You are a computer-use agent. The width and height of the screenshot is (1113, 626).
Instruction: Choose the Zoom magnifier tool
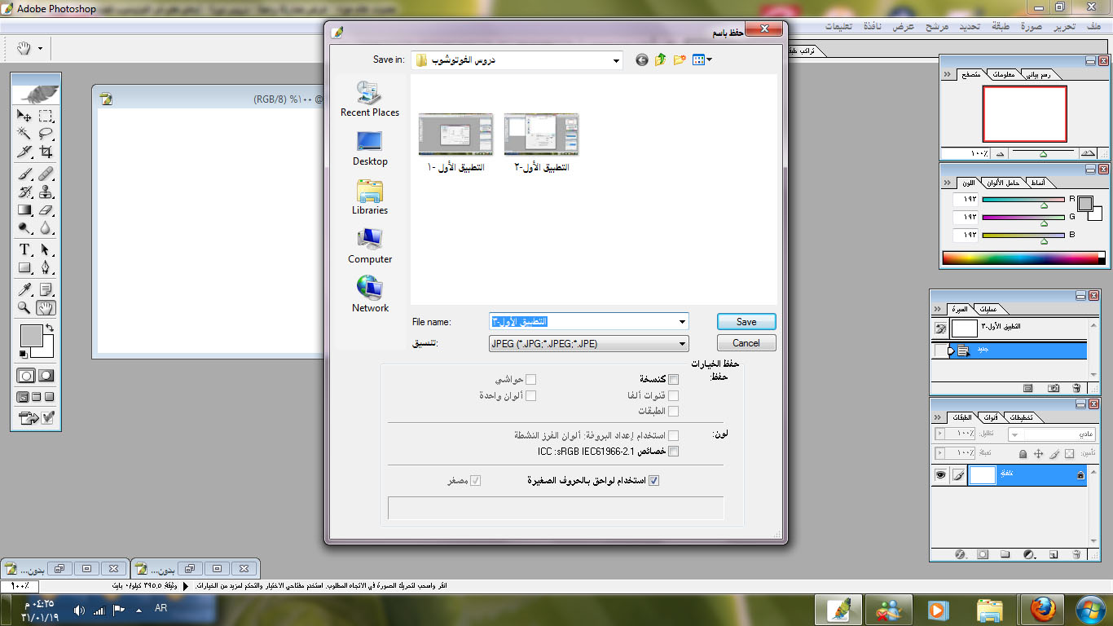click(x=25, y=308)
